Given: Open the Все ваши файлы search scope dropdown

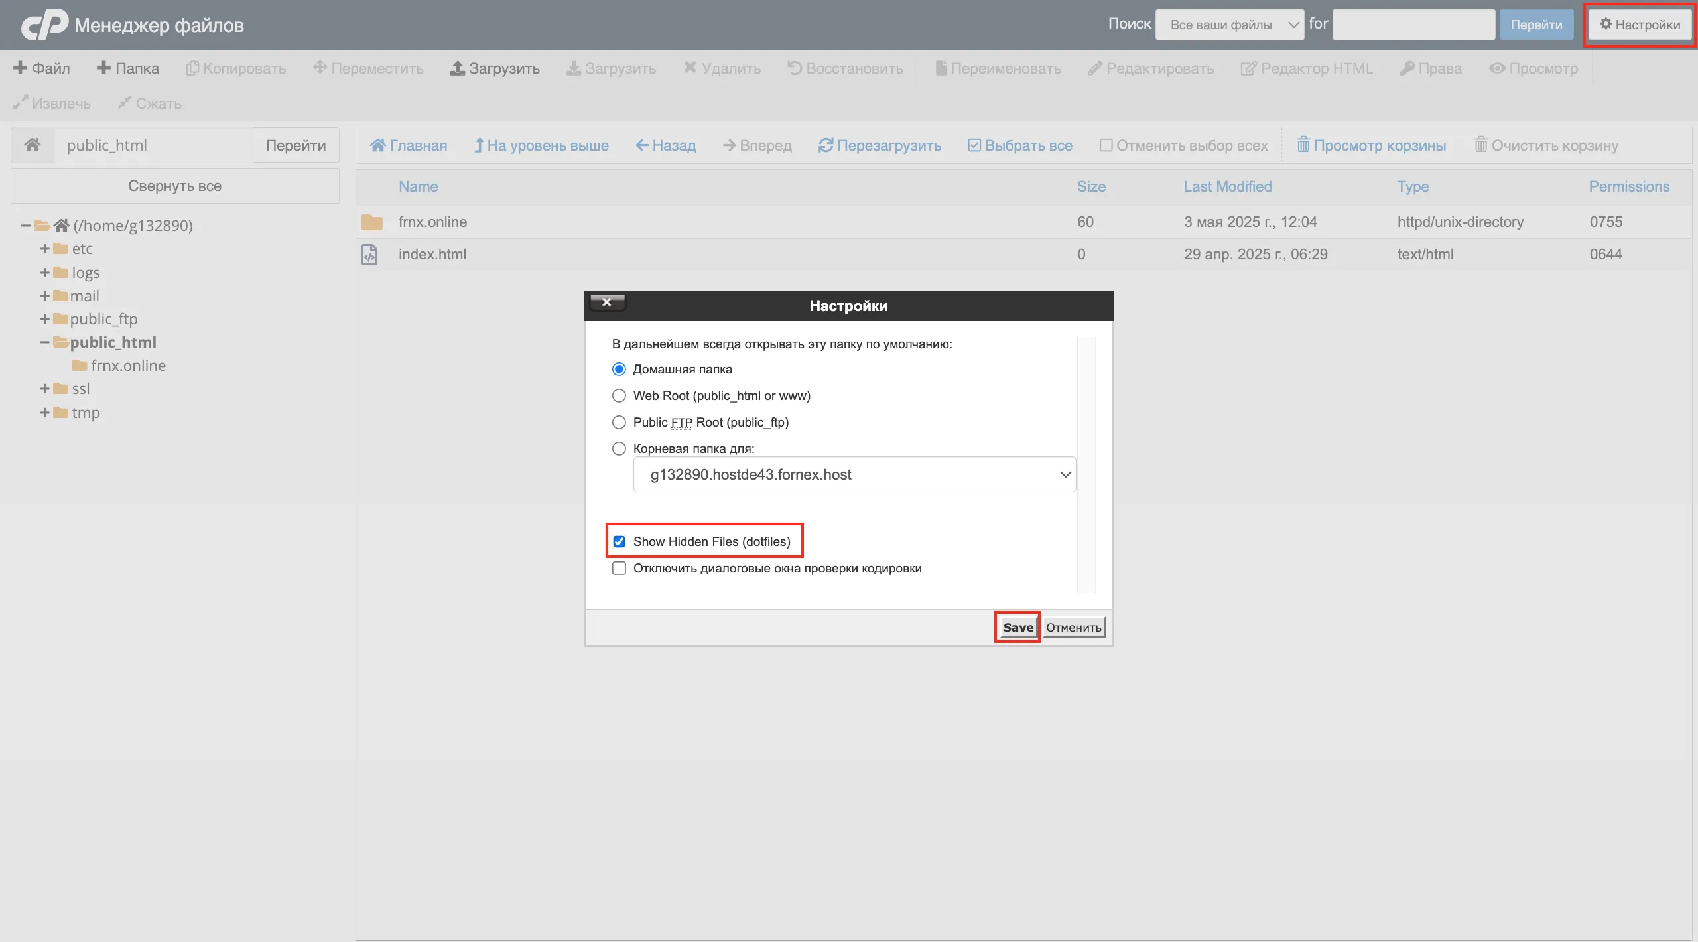Looking at the screenshot, I should click(x=1229, y=25).
